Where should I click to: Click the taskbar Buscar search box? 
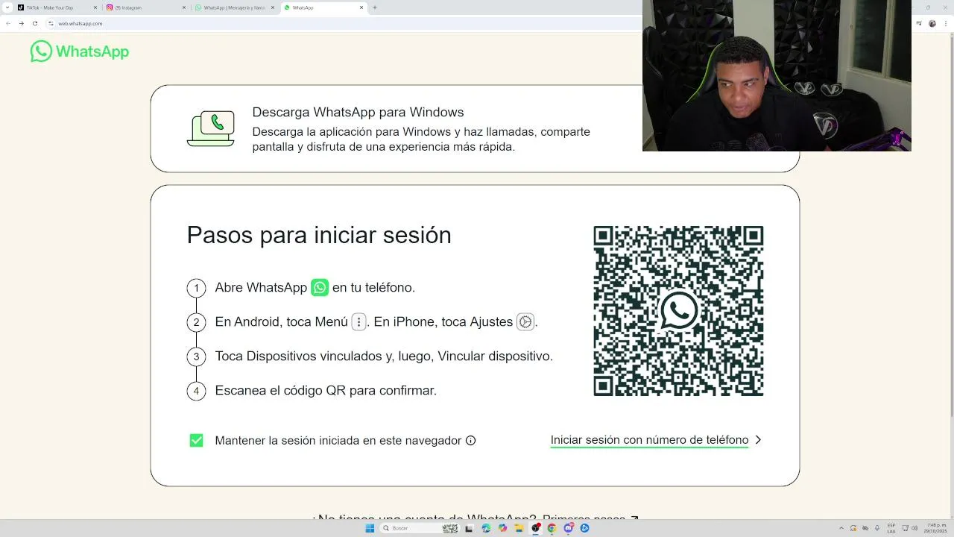tap(420, 528)
